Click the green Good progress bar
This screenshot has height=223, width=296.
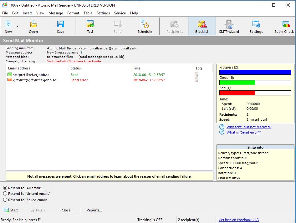(x=255, y=83)
